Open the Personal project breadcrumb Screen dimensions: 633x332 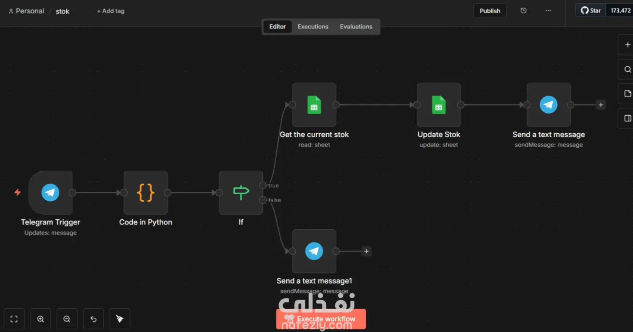coord(26,11)
